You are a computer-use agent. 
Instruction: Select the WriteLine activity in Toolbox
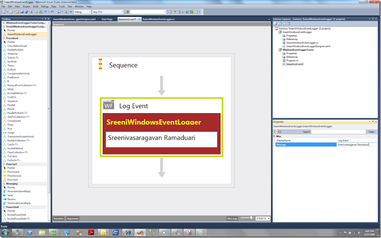pyautogui.click(x=12, y=54)
